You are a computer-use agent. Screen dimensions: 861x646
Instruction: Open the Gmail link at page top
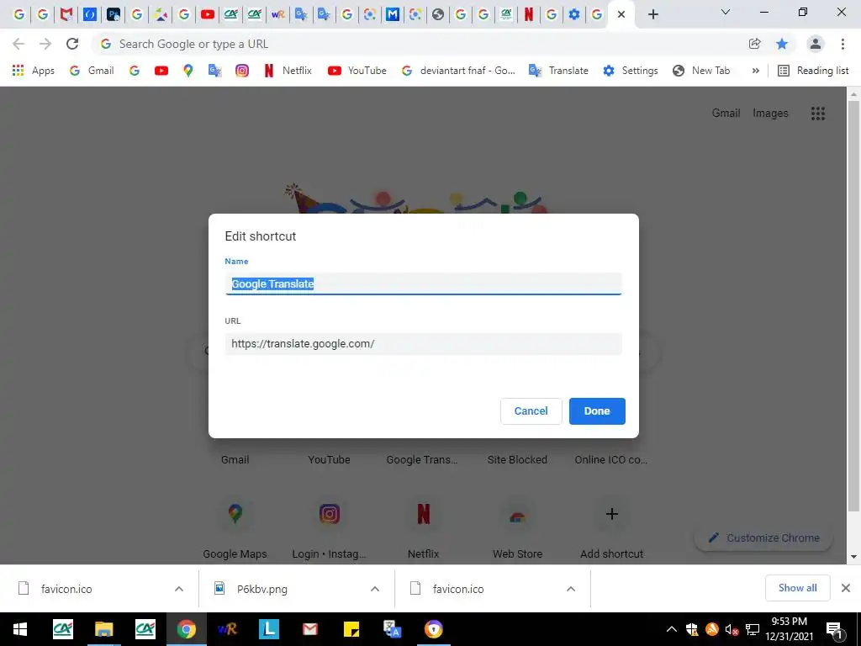point(726,114)
